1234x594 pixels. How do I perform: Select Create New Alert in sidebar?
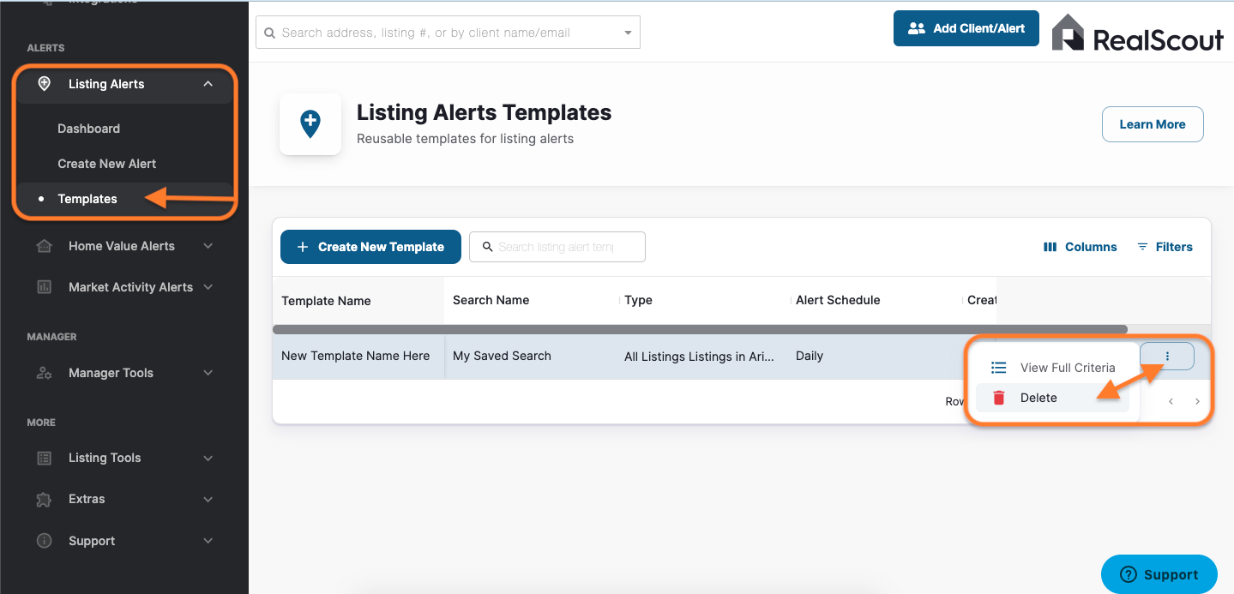point(106,164)
